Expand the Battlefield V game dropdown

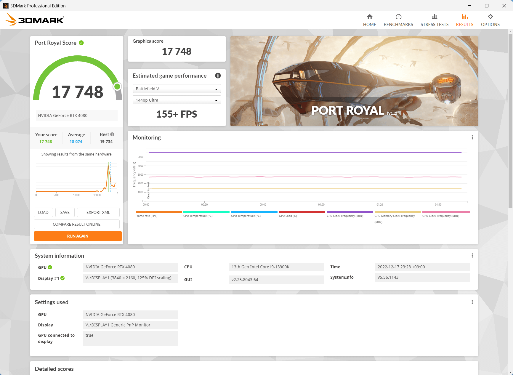177,89
